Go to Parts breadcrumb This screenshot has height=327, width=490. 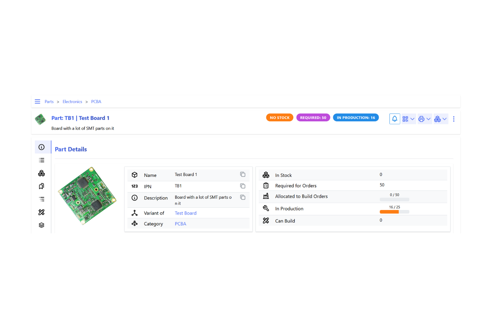[49, 102]
